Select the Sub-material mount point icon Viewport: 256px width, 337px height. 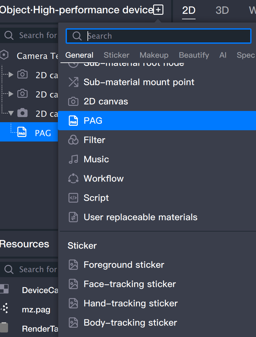click(x=73, y=82)
